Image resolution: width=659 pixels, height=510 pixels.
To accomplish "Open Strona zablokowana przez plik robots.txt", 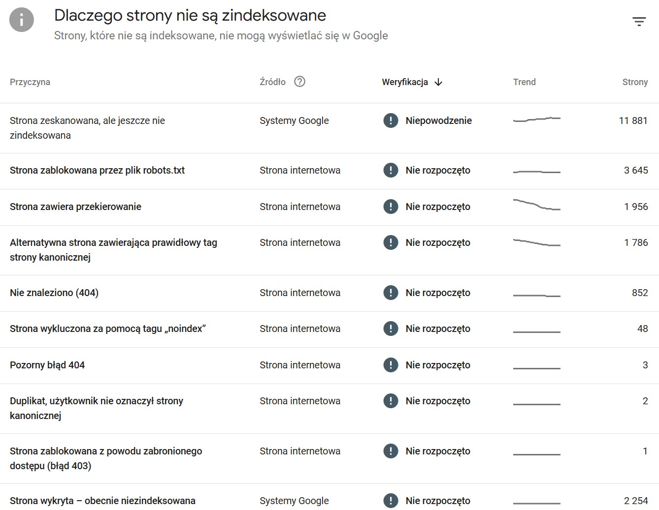I will coord(329,171).
